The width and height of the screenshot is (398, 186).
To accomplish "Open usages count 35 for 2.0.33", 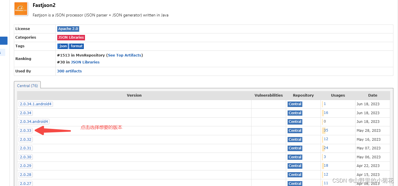I will tap(326, 130).
